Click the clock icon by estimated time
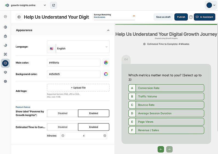Viewport: 218px width, 154px height. 144,44
